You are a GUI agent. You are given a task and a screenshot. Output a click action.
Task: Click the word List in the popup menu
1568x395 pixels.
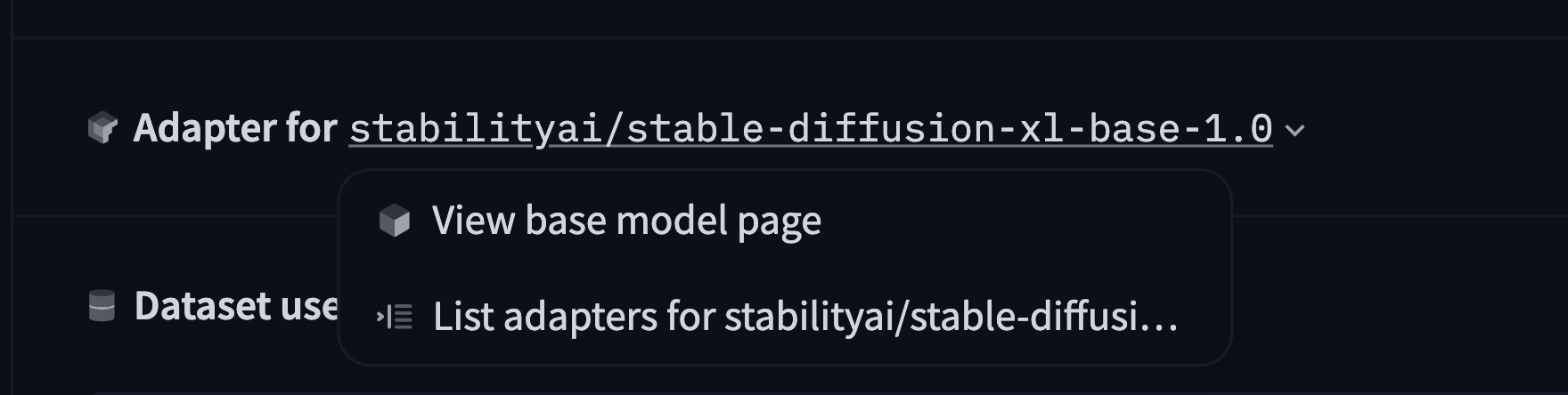[x=462, y=317]
